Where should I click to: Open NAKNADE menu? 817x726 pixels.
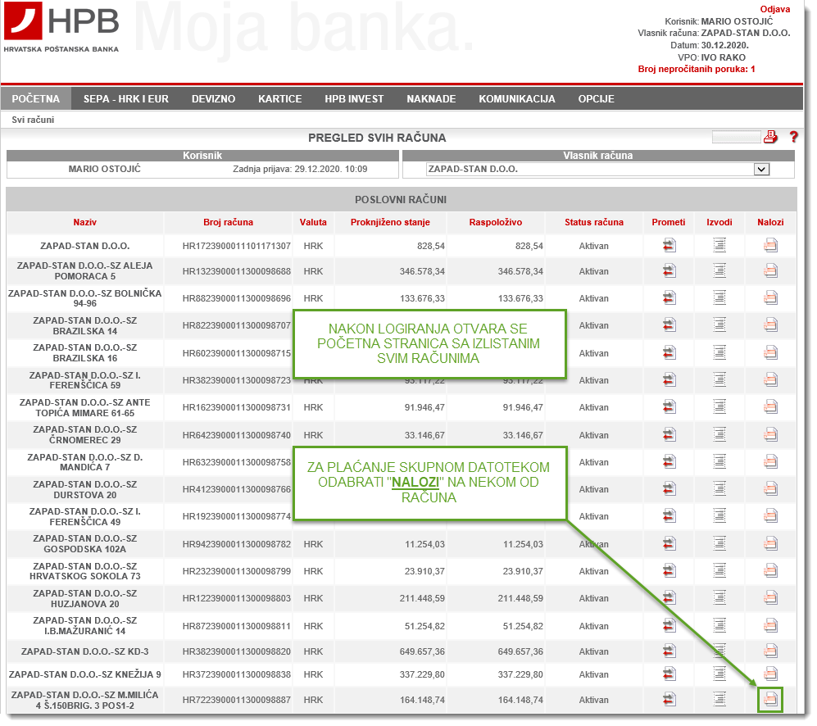[431, 98]
